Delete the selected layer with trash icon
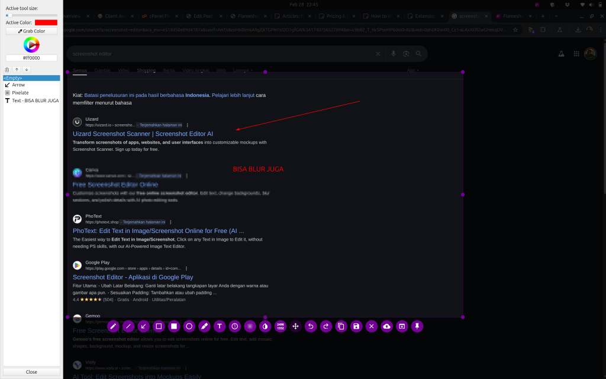 pyautogui.click(x=7, y=69)
